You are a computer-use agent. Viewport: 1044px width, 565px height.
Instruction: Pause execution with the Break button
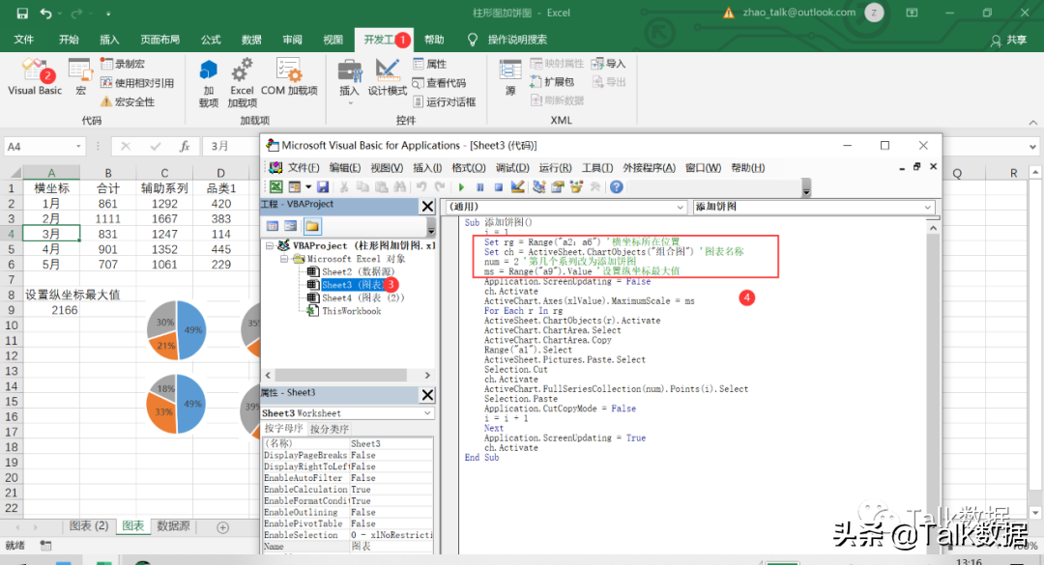tap(480, 187)
